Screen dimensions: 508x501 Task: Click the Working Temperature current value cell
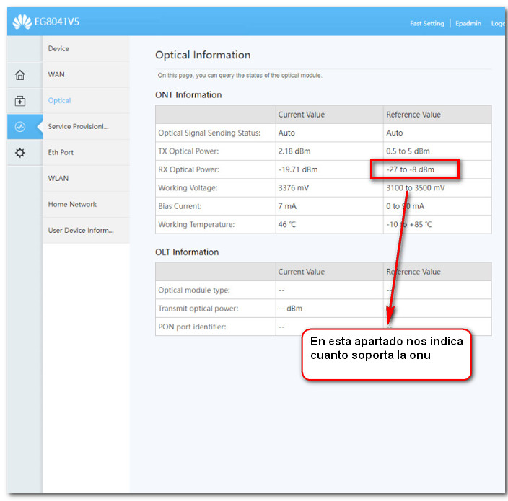pyautogui.click(x=287, y=225)
